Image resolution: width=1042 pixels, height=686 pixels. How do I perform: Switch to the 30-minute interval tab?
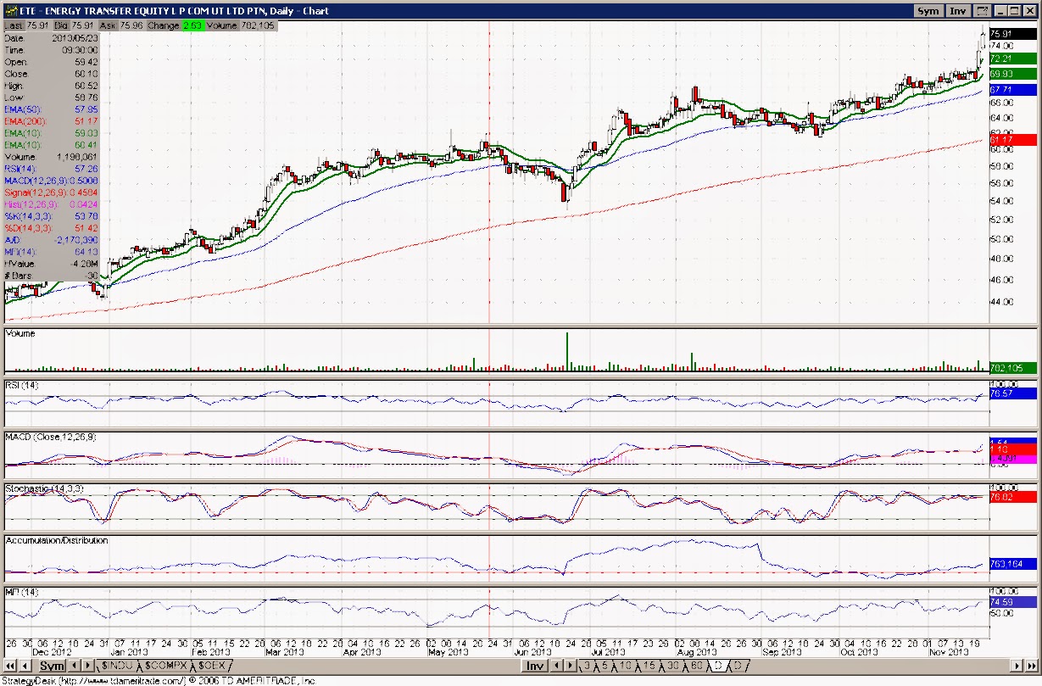[x=673, y=666]
